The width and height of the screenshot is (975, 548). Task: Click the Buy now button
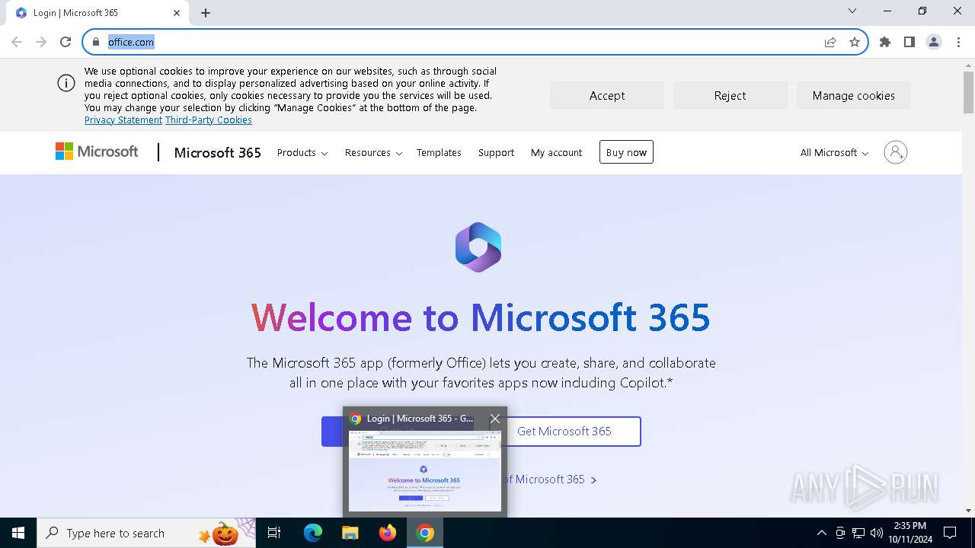click(626, 152)
